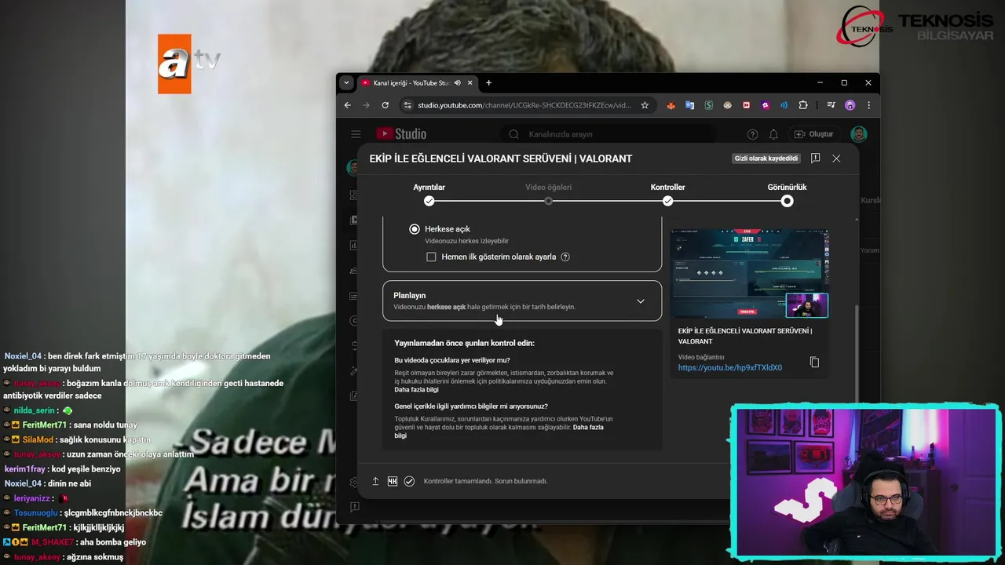This screenshot has width=1005, height=565.
Task: Open the send feedback icon in Studio sidebar
Action: pos(355,507)
